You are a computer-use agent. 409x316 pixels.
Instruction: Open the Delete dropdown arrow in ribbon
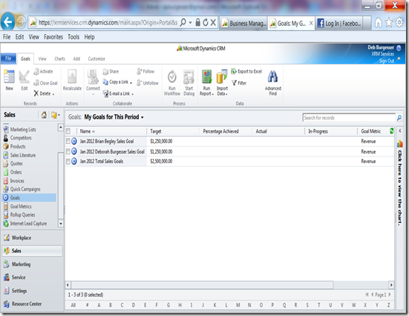pos(53,94)
